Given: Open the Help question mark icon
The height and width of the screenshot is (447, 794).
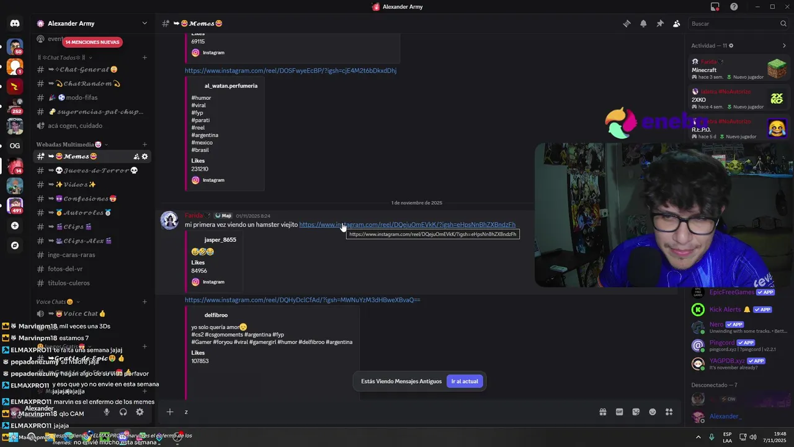Looking at the screenshot, I should click(x=734, y=7).
